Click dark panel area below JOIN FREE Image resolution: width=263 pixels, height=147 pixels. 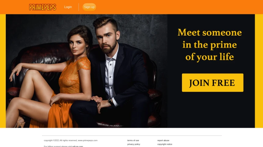pyautogui.click(x=211, y=110)
